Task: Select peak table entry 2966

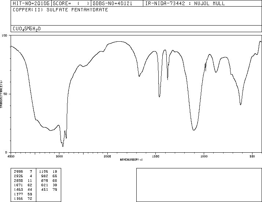Action: tap(18, 172)
